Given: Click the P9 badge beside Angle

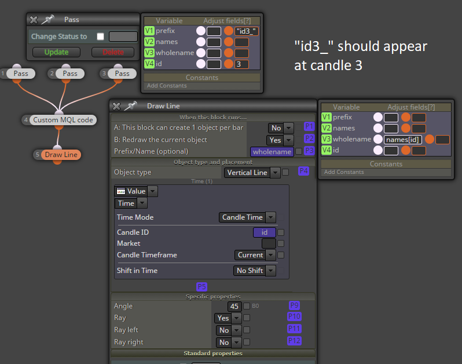Looking at the screenshot, I should pos(294,305).
